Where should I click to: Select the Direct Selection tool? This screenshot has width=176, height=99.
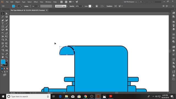click(7, 13)
